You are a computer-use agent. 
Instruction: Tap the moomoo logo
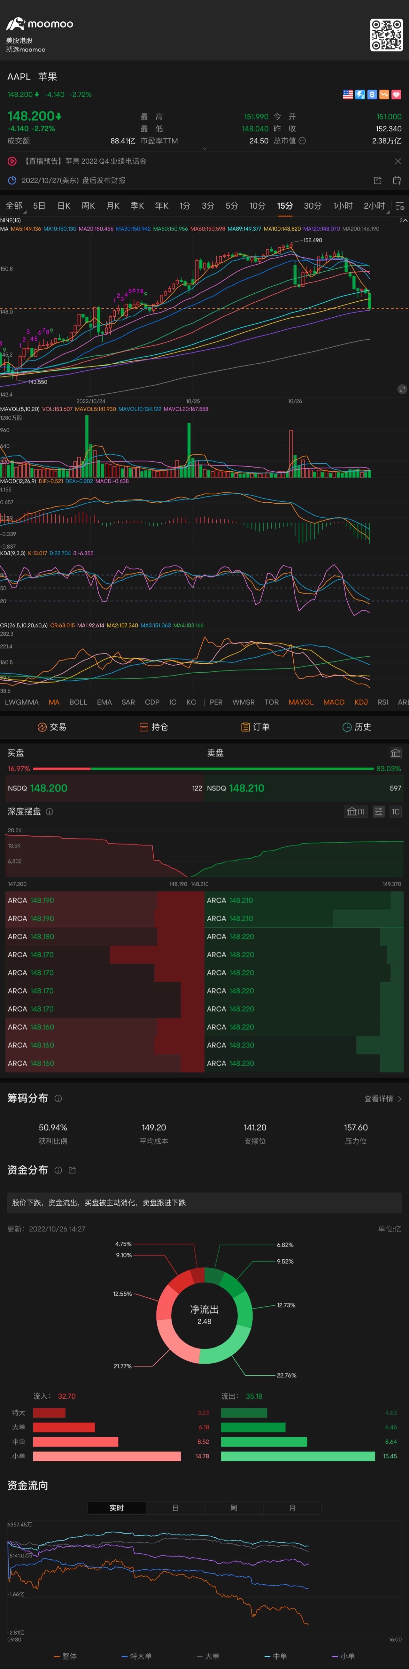point(40,24)
